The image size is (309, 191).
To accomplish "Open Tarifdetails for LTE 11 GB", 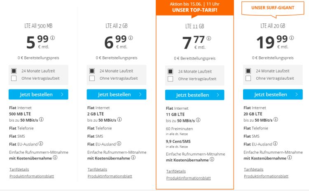I will [176, 171].
